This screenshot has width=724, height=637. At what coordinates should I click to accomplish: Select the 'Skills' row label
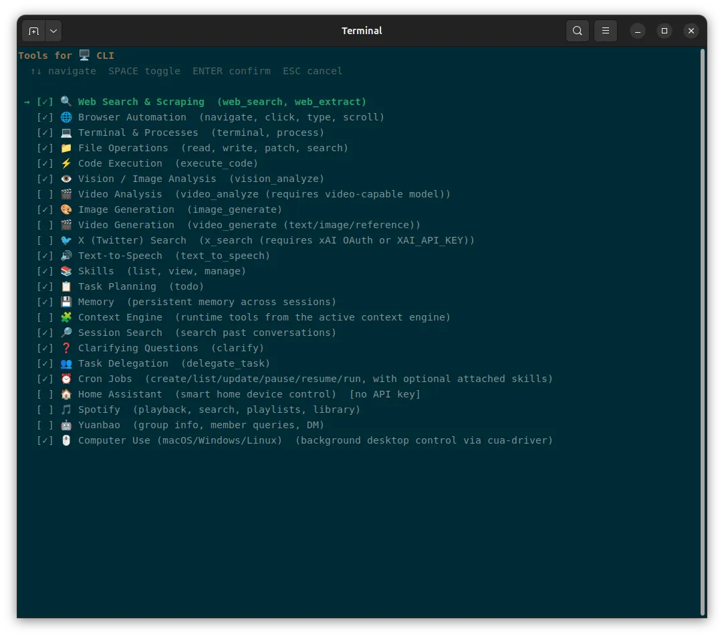coord(96,271)
